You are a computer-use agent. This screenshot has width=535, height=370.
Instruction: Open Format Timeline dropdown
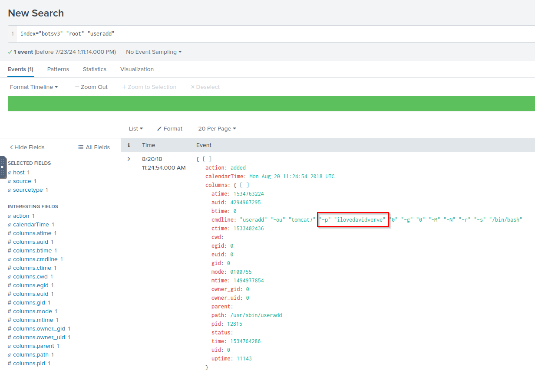tap(34, 87)
